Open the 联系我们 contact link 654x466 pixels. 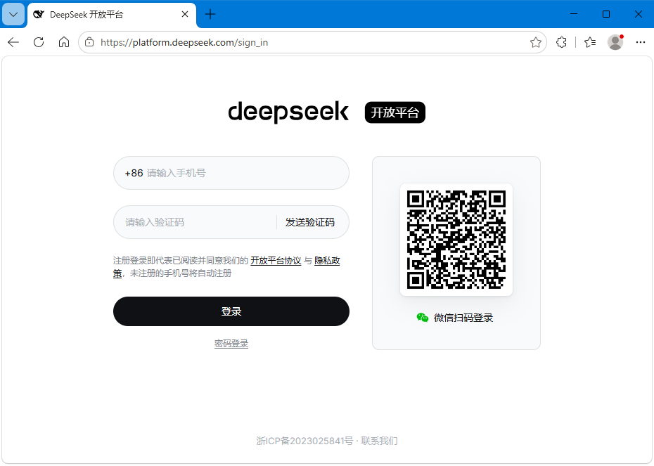pyautogui.click(x=379, y=441)
